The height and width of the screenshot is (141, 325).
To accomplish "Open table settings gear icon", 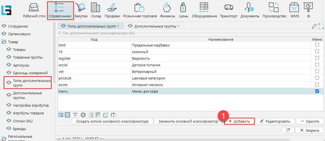I will [x=83, y=115].
